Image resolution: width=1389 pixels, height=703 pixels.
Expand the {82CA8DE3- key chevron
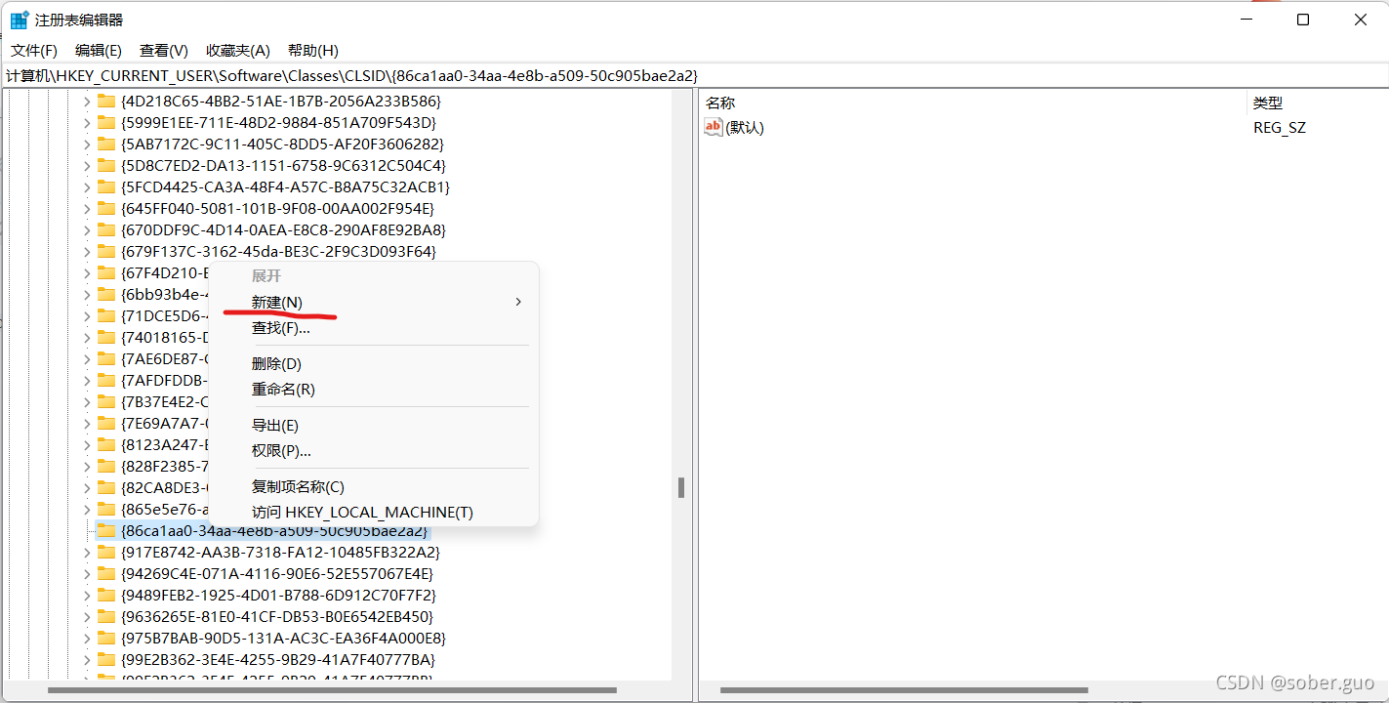click(x=86, y=487)
